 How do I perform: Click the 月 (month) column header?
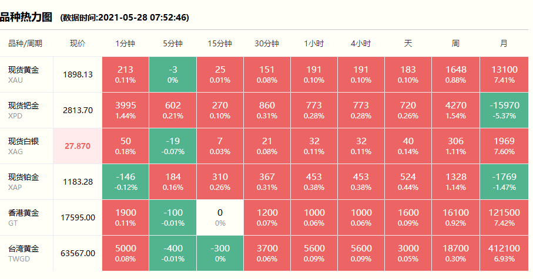504,44
